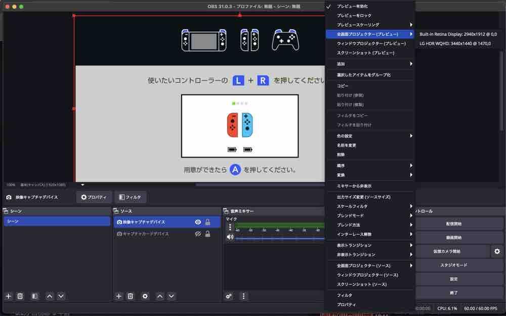Uncheck プレビュー有効化 in context menu
This screenshot has height=316, width=506.
coord(370,6)
